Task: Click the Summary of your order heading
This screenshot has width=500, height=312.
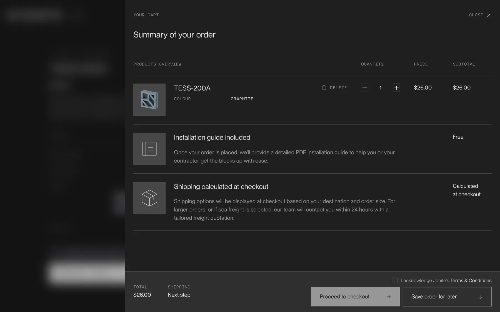Action: pyautogui.click(x=174, y=35)
